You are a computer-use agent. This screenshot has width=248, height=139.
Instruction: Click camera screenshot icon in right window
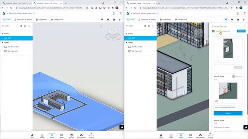238,20
